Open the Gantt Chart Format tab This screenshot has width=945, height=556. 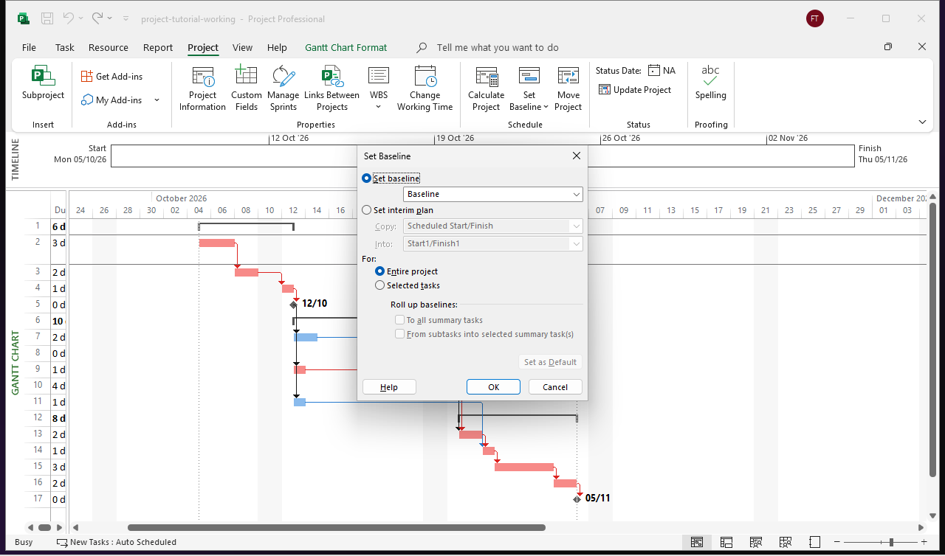[346, 47]
